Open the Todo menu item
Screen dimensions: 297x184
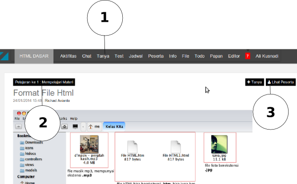point(199,56)
